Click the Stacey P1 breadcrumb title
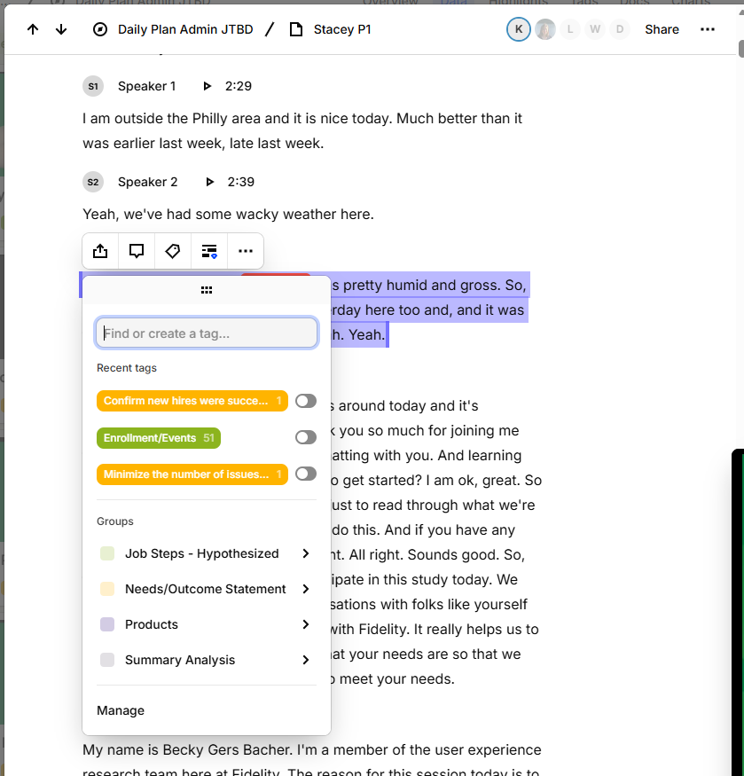 click(342, 29)
